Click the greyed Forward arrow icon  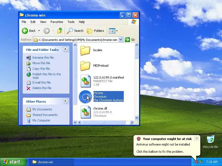(x=47, y=31)
